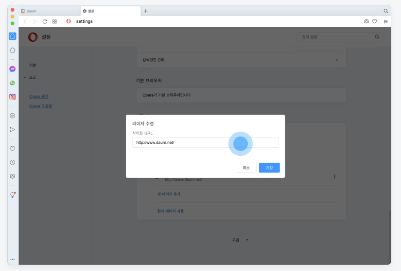Click the 새 페이지 추가 link
This screenshot has width=401, height=271.
[169, 194]
